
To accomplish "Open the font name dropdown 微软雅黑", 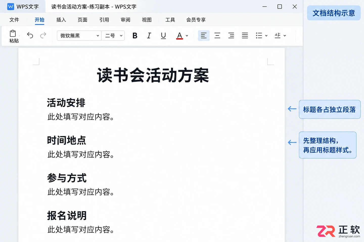I will (79, 36).
